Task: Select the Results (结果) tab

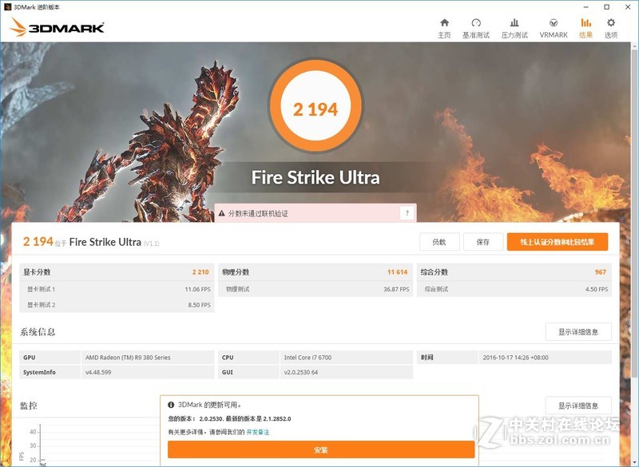Action: 585,28
